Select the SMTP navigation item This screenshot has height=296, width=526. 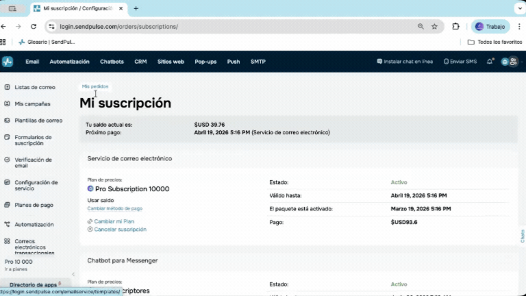(258, 62)
